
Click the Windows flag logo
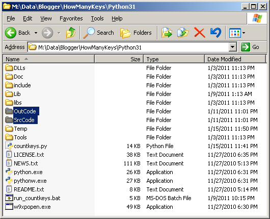(257, 18)
